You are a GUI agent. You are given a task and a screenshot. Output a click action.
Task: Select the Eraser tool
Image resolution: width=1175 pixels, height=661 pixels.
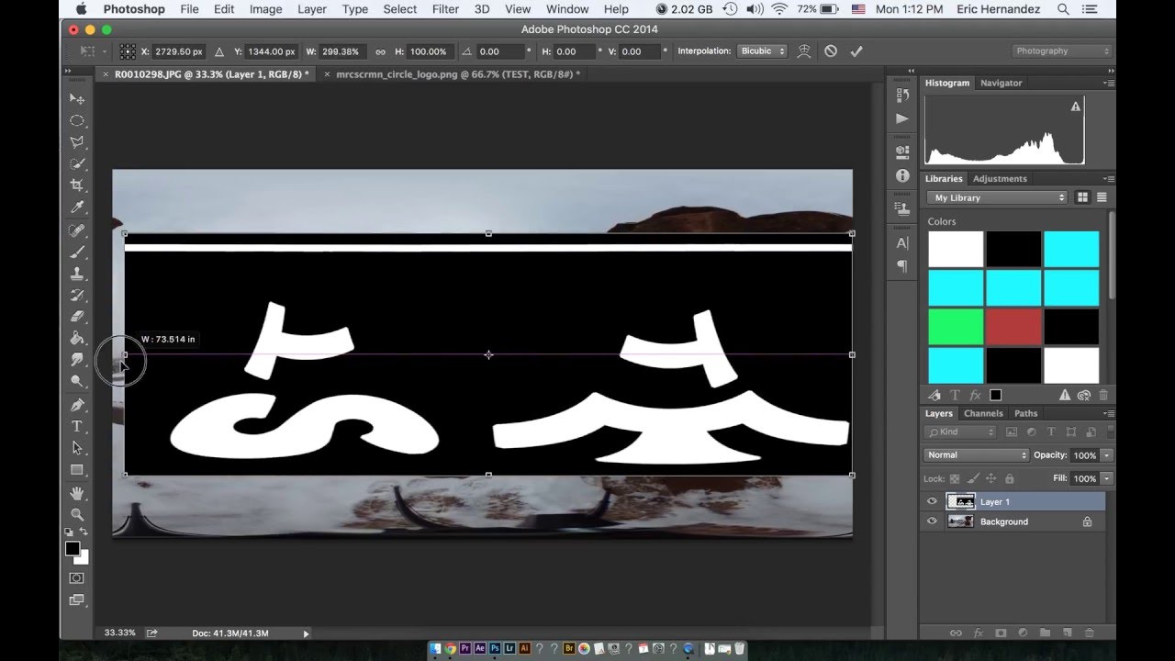pos(77,317)
